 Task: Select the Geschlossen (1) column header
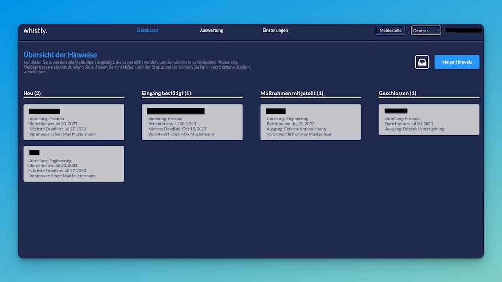point(398,93)
